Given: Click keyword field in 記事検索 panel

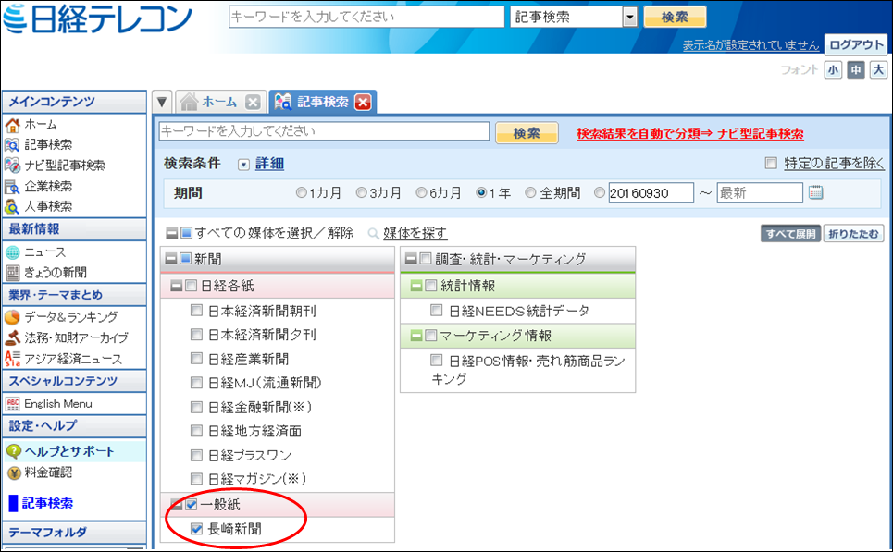Looking at the screenshot, I should [x=324, y=131].
